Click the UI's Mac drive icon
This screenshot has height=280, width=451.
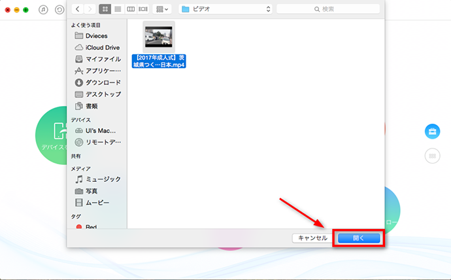pos(79,131)
